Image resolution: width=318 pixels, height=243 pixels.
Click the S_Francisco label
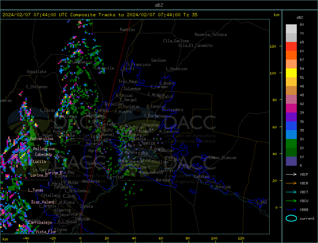point(139,65)
